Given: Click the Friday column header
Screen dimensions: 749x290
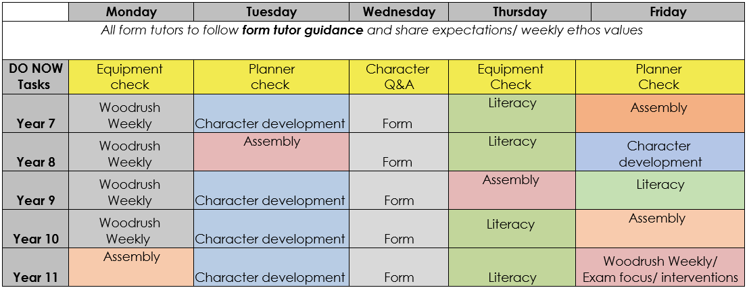Looking at the screenshot, I should (668, 12).
